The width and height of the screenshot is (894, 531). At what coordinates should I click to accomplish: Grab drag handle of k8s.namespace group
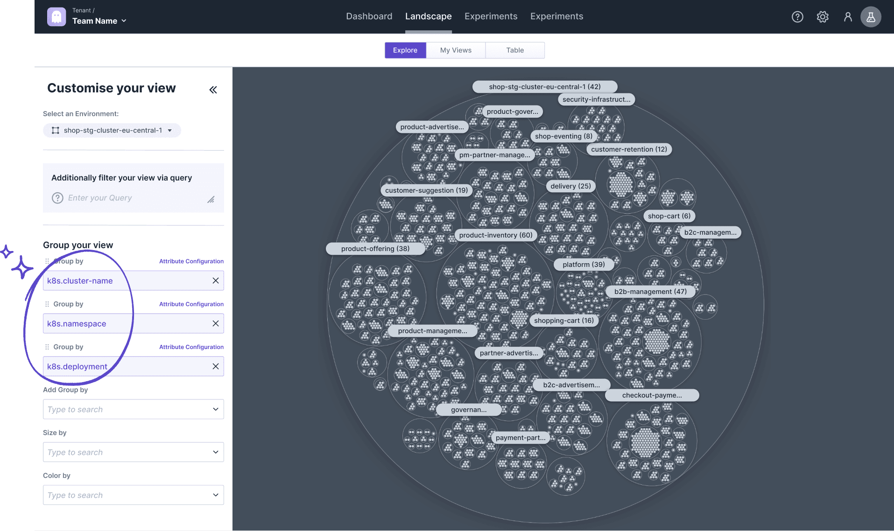tap(47, 304)
